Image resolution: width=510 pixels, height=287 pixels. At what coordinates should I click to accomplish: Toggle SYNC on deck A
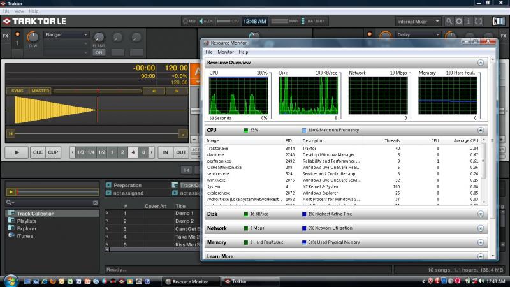point(17,91)
